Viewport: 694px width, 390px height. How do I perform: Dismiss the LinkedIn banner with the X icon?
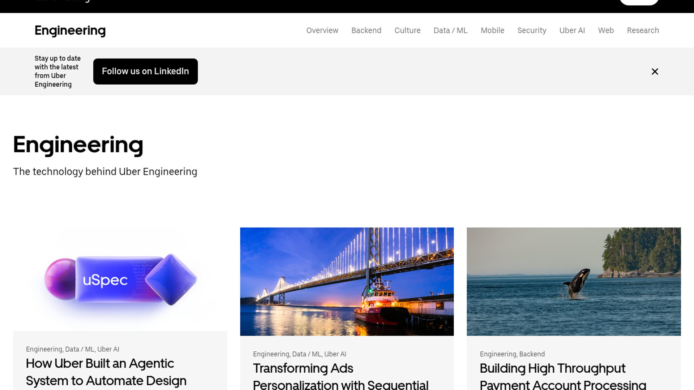tap(655, 71)
